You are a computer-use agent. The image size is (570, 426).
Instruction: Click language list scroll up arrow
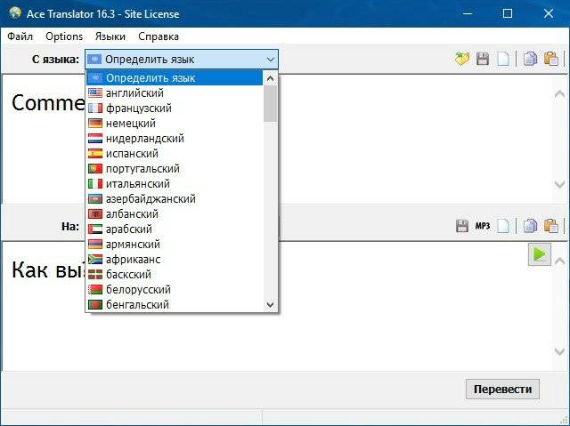[x=270, y=78]
